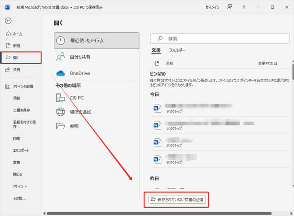Image resolution: width=294 pixels, height=216 pixels.
Task: Open 印刷 (Print) page
Action: pyautogui.click(x=17, y=139)
